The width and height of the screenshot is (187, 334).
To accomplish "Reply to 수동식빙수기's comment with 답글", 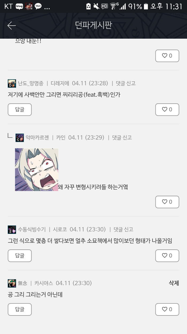I will (20, 256).
